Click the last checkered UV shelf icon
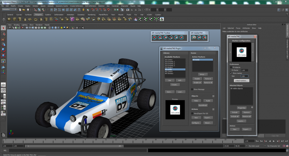 [162, 19]
